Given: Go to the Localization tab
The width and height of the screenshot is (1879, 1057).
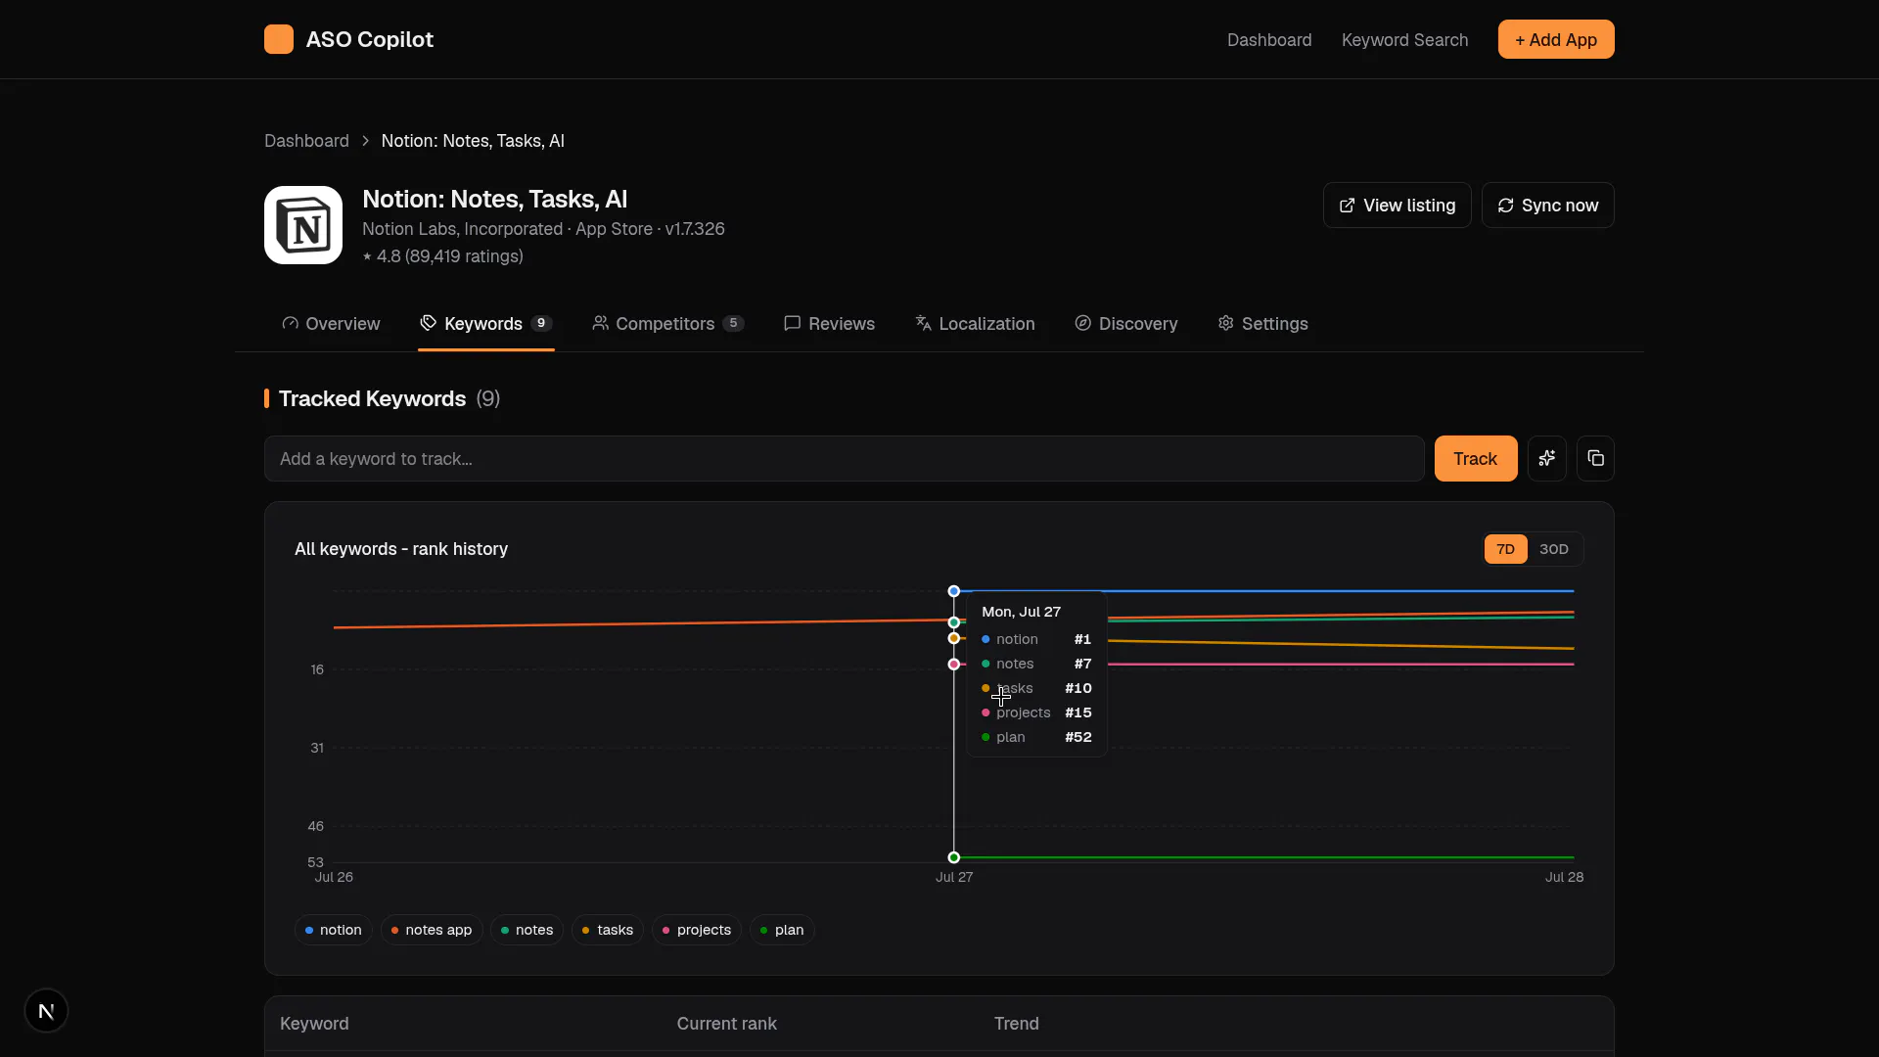Looking at the screenshot, I should tap(975, 324).
